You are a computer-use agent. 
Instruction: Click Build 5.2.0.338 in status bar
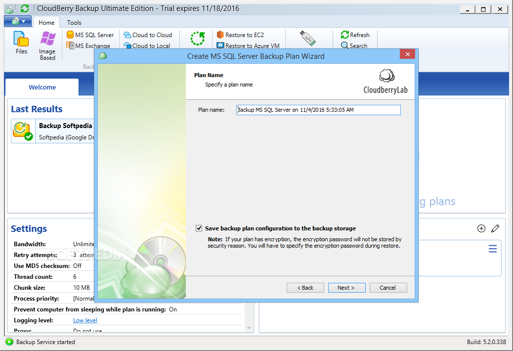(486, 342)
